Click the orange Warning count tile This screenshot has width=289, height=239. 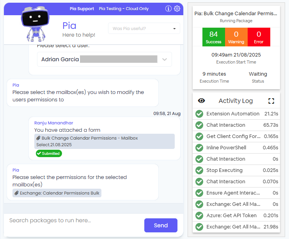(x=236, y=37)
